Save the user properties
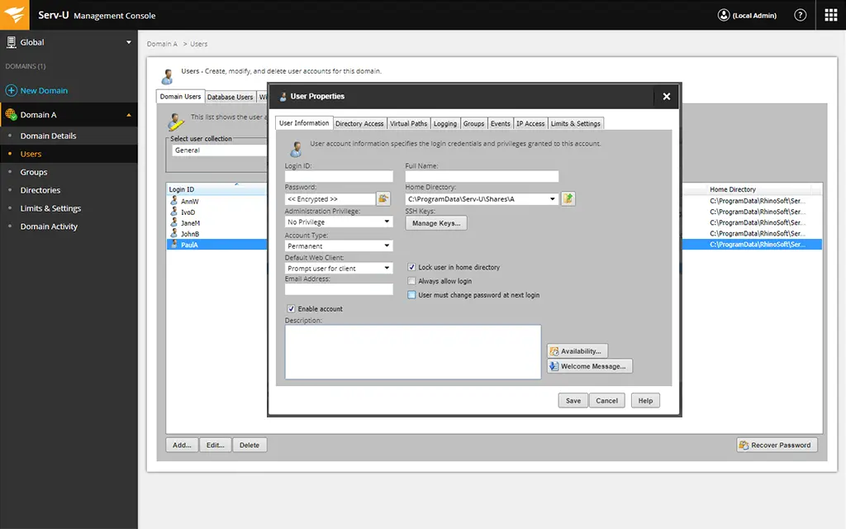 [x=573, y=400]
